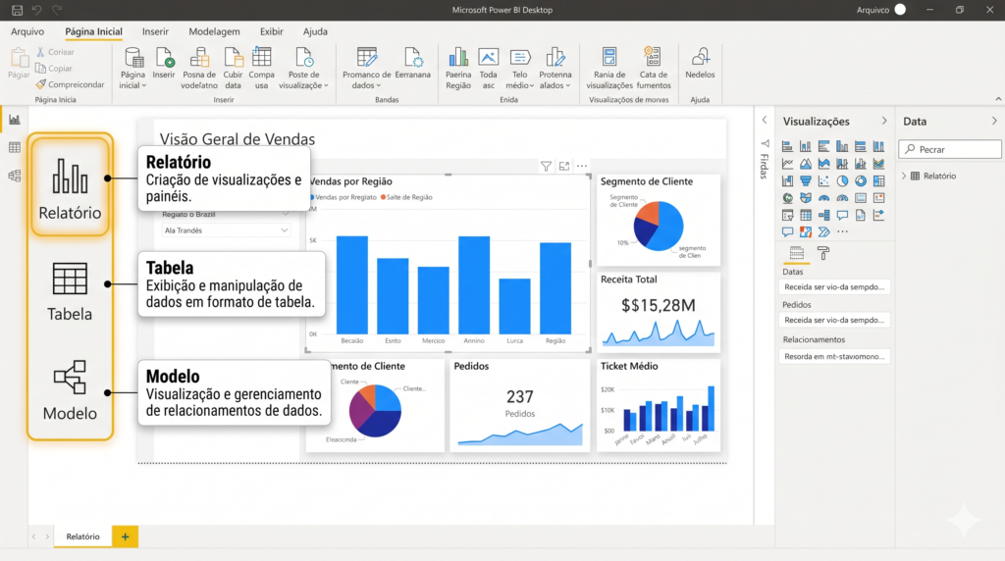The width and height of the screenshot is (1005, 561).
Task: Select the globe map visualization icon
Action: [788, 198]
